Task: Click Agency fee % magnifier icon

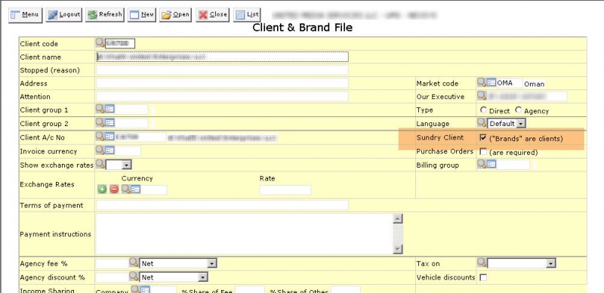Action: click(134, 262)
